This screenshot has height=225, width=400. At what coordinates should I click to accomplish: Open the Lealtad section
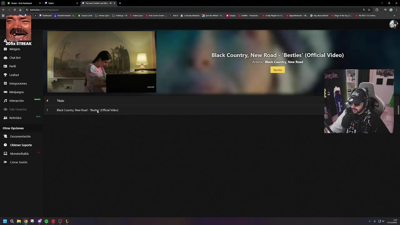coord(14,75)
